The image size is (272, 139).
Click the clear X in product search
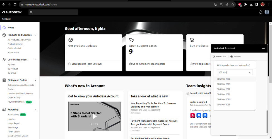[250, 73]
